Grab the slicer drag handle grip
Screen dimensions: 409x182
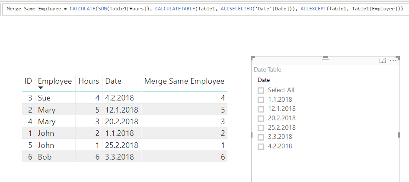[326, 60]
